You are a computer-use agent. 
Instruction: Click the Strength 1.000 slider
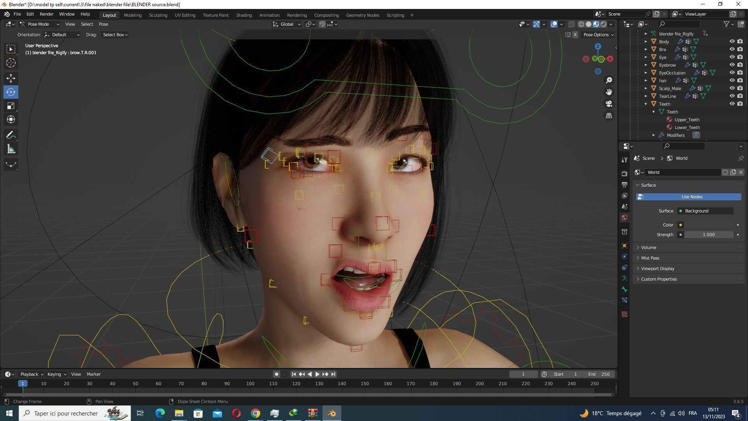pos(709,235)
